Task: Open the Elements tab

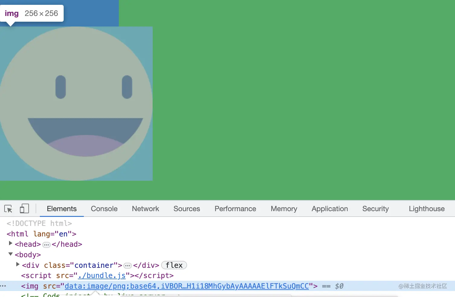Action: pos(62,209)
